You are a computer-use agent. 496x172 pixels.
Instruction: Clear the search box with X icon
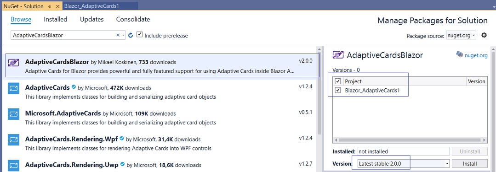pyautogui.click(x=118, y=35)
